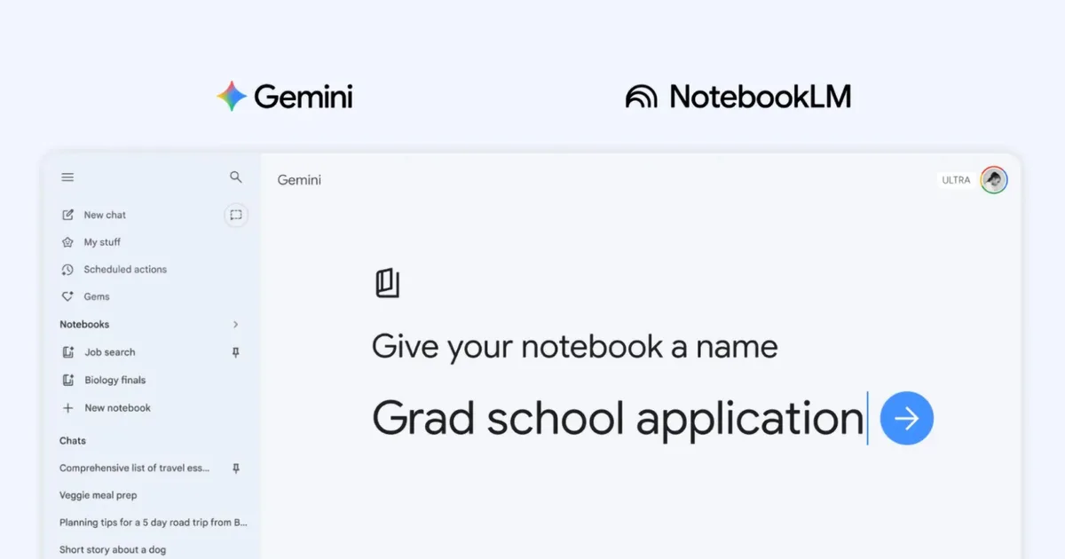Open the profile avatar menu

(x=993, y=180)
